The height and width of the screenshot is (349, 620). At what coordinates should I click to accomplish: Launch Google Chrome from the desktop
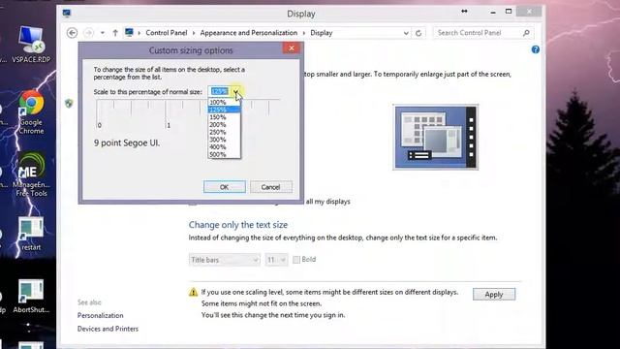tap(31, 112)
